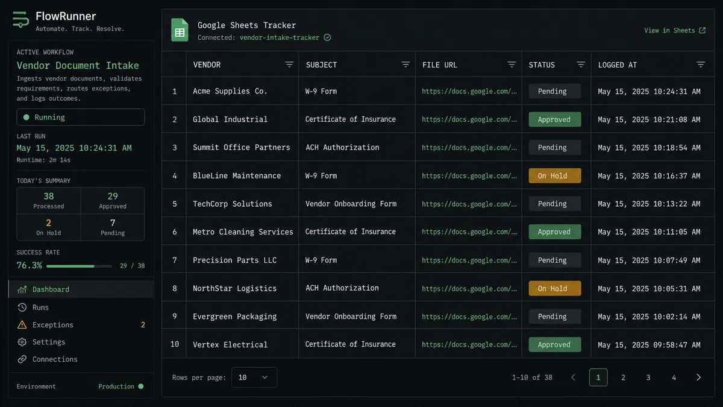Open Global Industrial file URL
Screen dimensions: 723x407
click(469, 119)
